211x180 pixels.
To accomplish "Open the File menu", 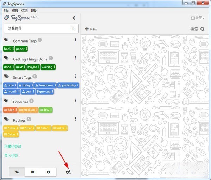I will 6,11.
